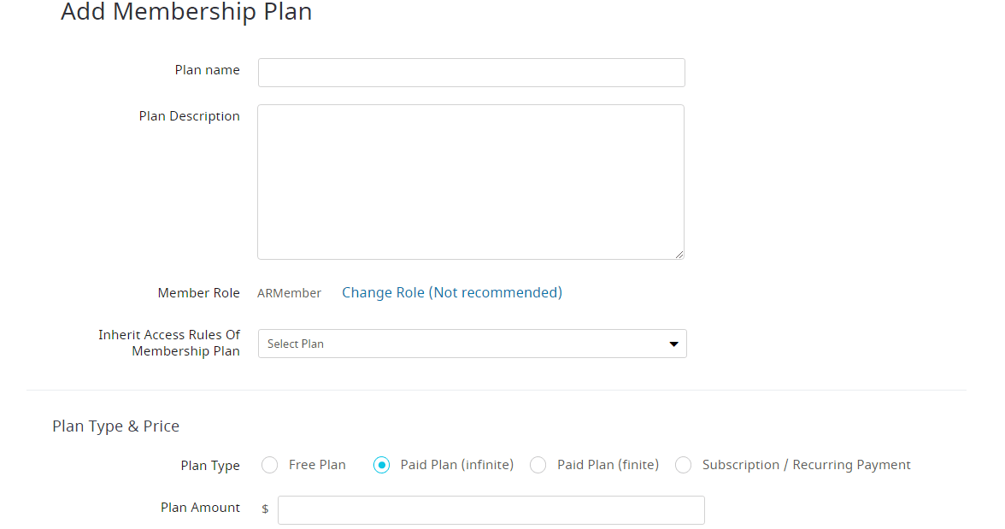Click the Plan Amount label
Image resolution: width=1005 pixels, height=529 pixels.
(200, 507)
